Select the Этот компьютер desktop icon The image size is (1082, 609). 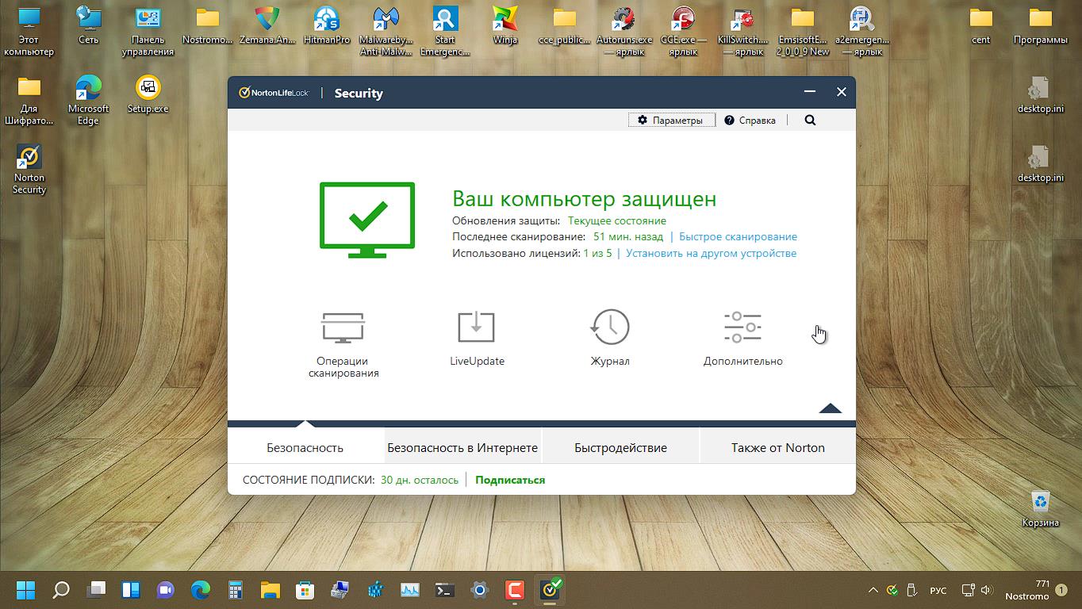tap(29, 32)
